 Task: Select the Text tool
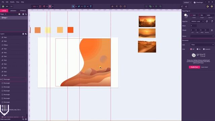pos(91,6)
